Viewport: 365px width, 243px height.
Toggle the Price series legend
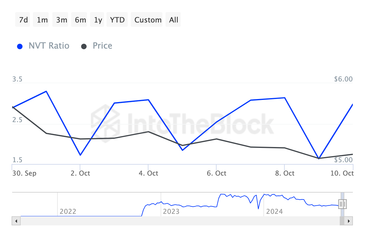click(x=102, y=46)
